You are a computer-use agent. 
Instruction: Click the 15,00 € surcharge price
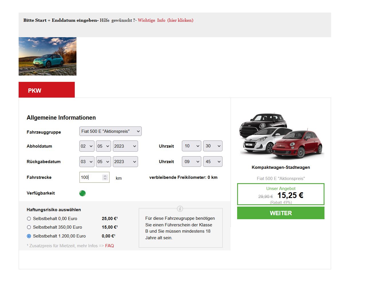(110, 227)
